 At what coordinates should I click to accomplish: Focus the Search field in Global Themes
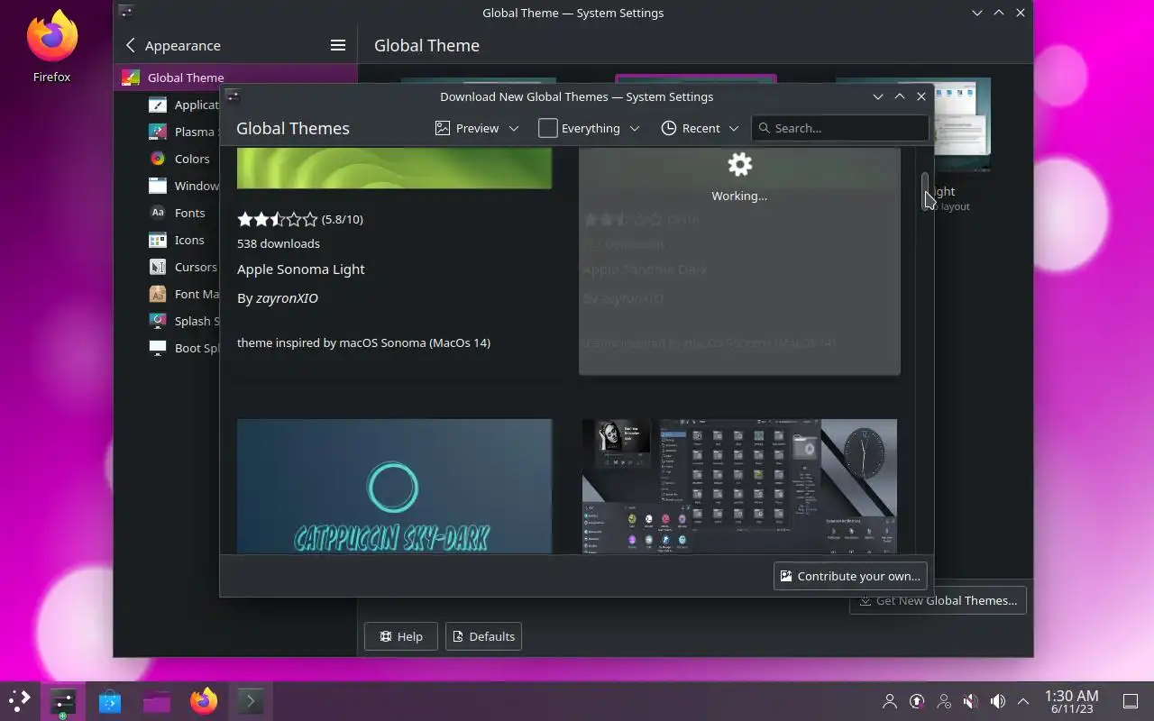840,128
